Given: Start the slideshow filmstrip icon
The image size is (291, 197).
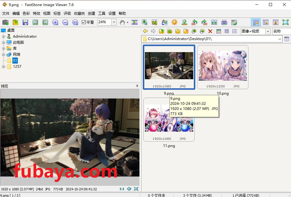Looking at the screenshot, I should [x=135, y=22].
